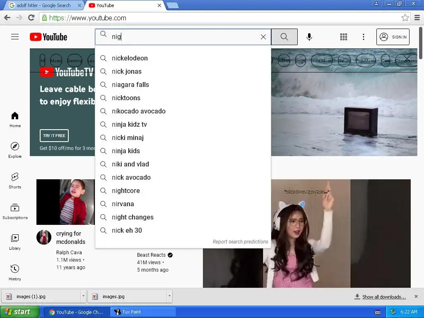
Task: Choose the nick avocado suggestion
Action: pos(183,177)
